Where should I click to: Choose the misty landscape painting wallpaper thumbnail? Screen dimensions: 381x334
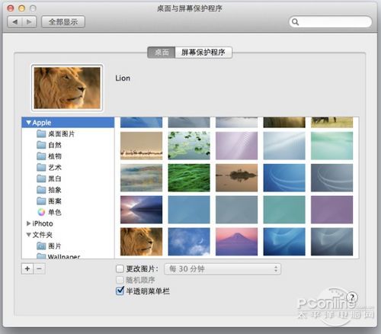coord(141,178)
